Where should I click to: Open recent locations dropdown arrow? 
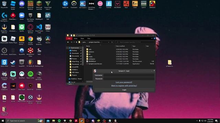click(x=74, y=42)
